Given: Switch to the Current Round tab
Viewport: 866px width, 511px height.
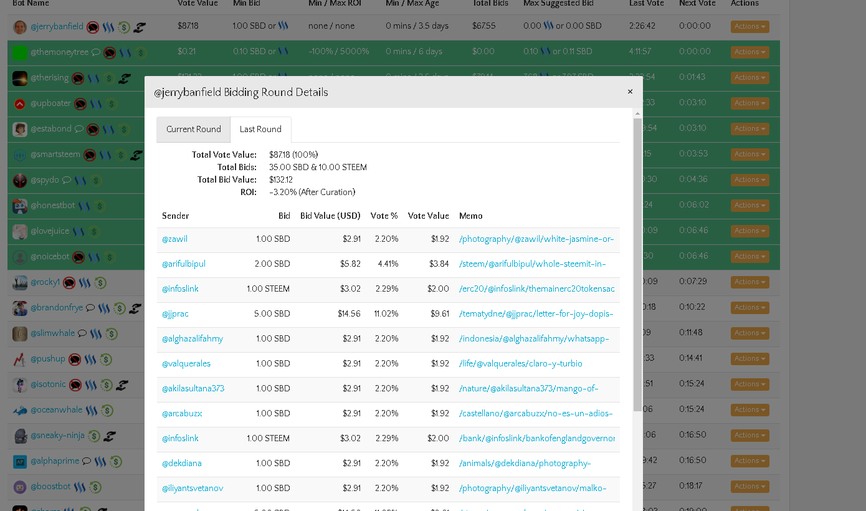Looking at the screenshot, I should point(194,130).
